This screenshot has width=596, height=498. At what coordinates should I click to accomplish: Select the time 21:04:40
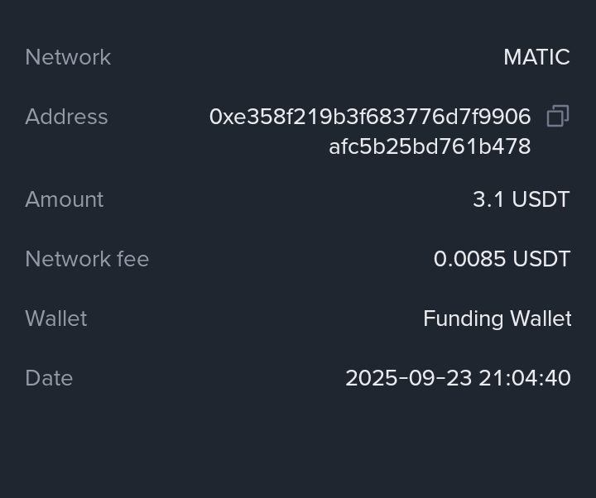(x=525, y=378)
